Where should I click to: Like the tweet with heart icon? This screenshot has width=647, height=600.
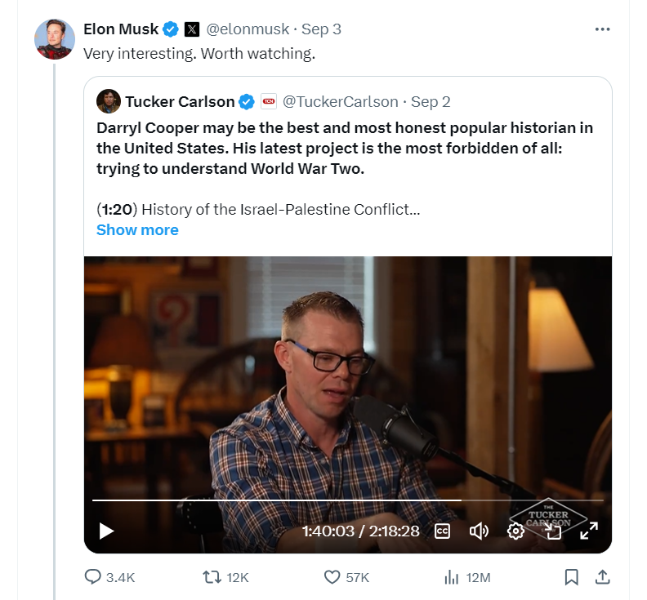[x=332, y=577]
